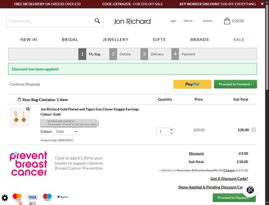Click the add £1.00 donation text
269x205 pixels.
pos(79,163)
